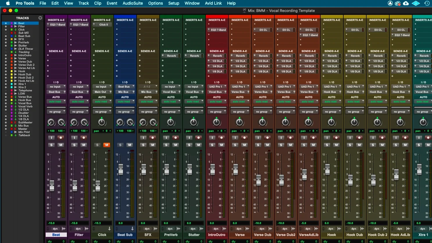Click the track type icon on Filter channel strip
Viewport: 432px width, 243px height.
point(87,229)
